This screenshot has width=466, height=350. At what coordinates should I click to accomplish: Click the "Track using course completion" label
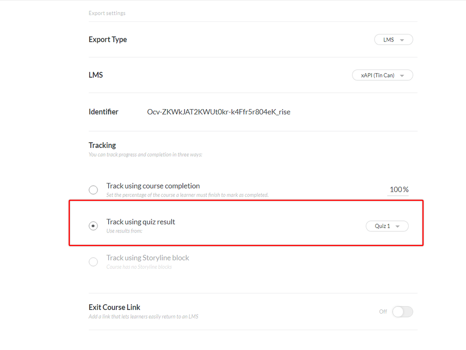pos(153,186)
